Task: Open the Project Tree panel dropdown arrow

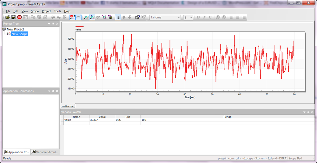Action: (x=49, y=24)
